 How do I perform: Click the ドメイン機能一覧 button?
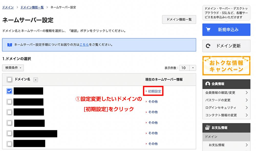pyautogui.click(x=179, y=19)
